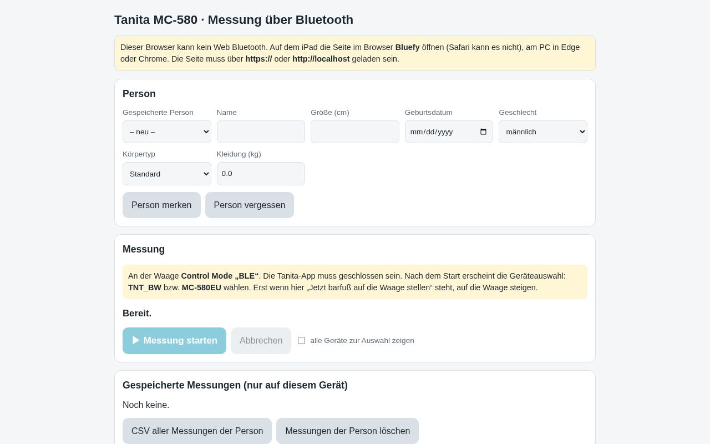Click Person merken button
This screenshot has width=710, height=444.
click(x=161, y=205)
